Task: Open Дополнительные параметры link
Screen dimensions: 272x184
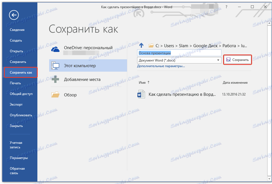Action: (161, 66)
